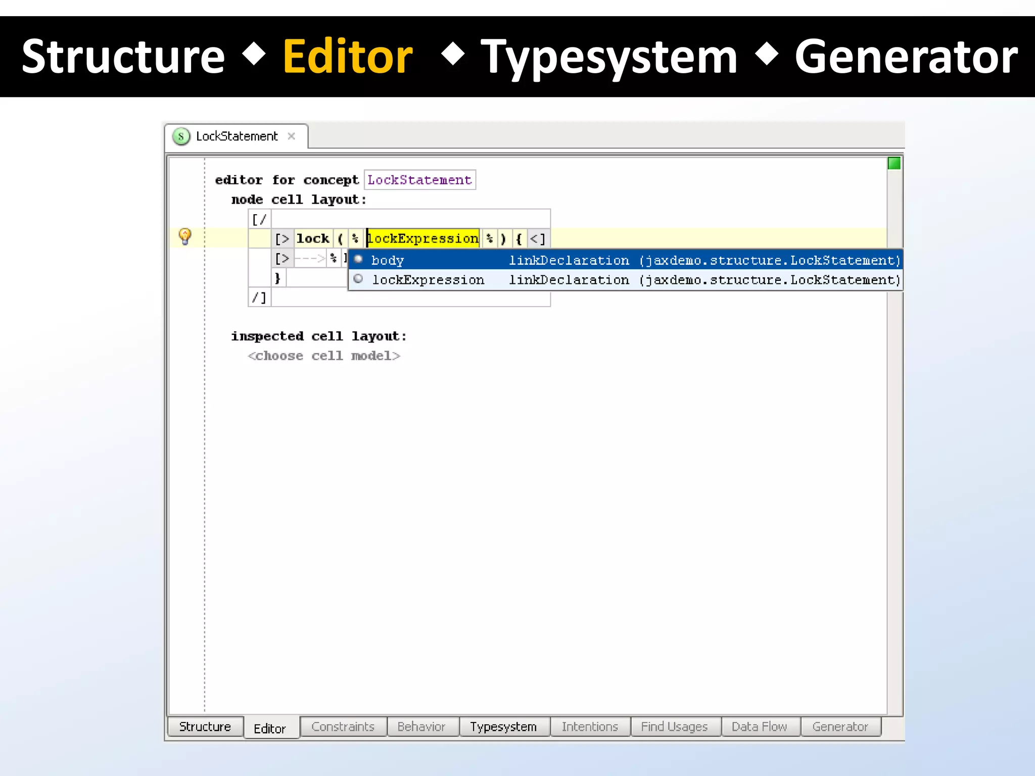Click the lockExpression entry's circle icon
Image resolution: width=1035 pixels, height=776 pixels.
(358, 279)
